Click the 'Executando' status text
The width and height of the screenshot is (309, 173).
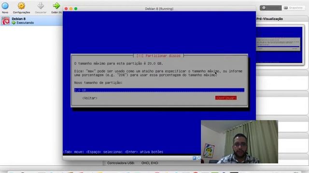coord(25,23)
